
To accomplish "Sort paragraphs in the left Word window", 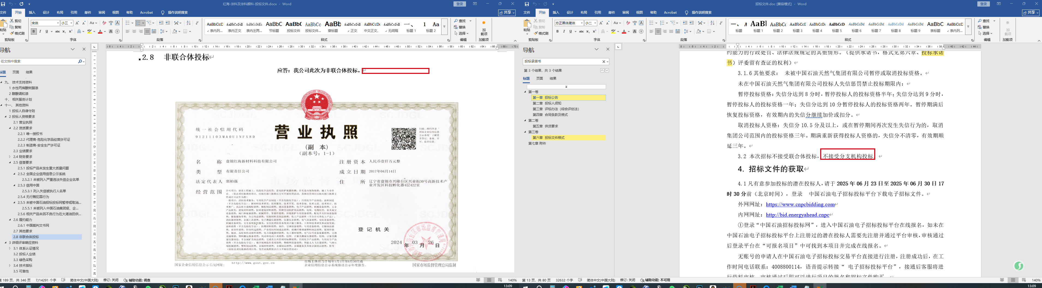I will 188,23.
